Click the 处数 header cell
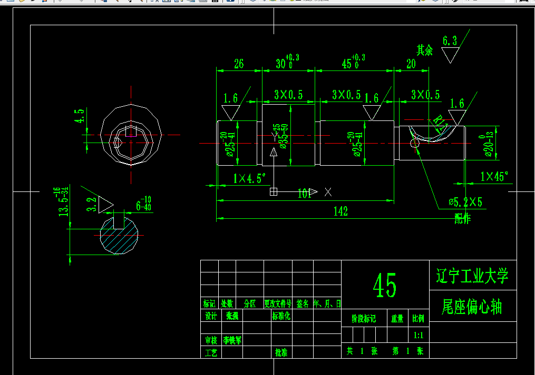 227,303
